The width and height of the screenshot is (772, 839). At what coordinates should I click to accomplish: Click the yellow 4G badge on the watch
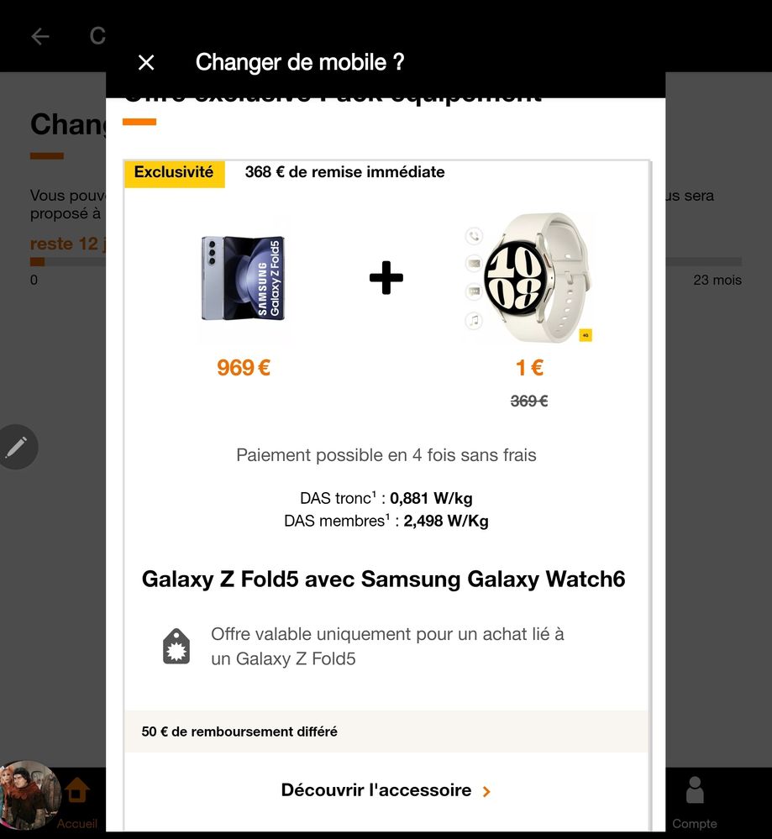coord(586,335)
